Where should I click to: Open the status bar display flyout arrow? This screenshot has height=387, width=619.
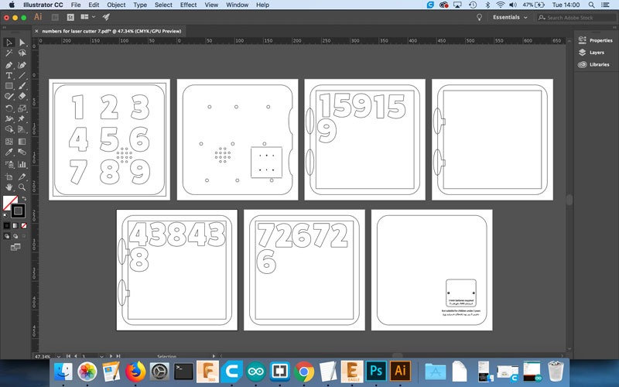[214, 356]
